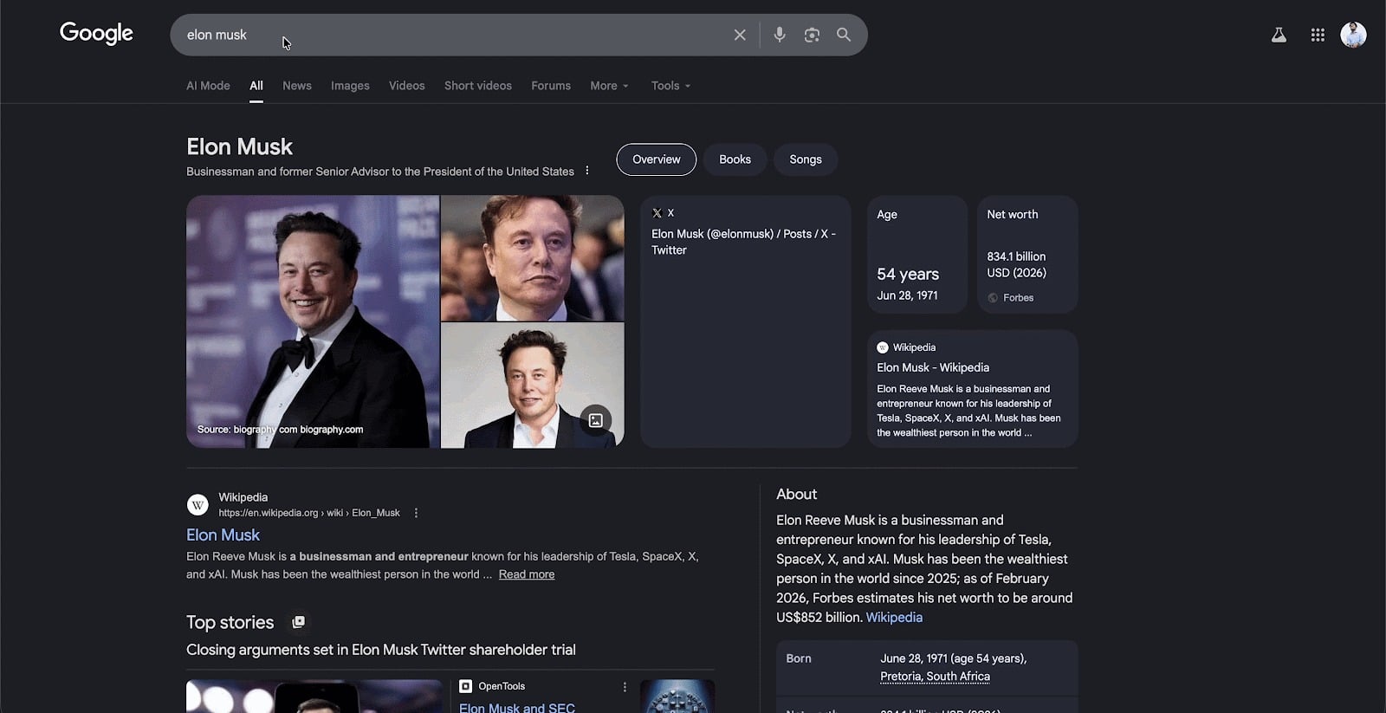
Task: Click the Closing arguments Twitter shareholder trial headline
Action: (381, 650)
